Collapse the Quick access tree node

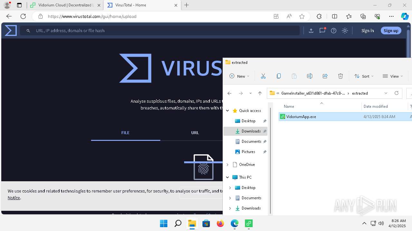pyautogui.click(x=227, y=110)
